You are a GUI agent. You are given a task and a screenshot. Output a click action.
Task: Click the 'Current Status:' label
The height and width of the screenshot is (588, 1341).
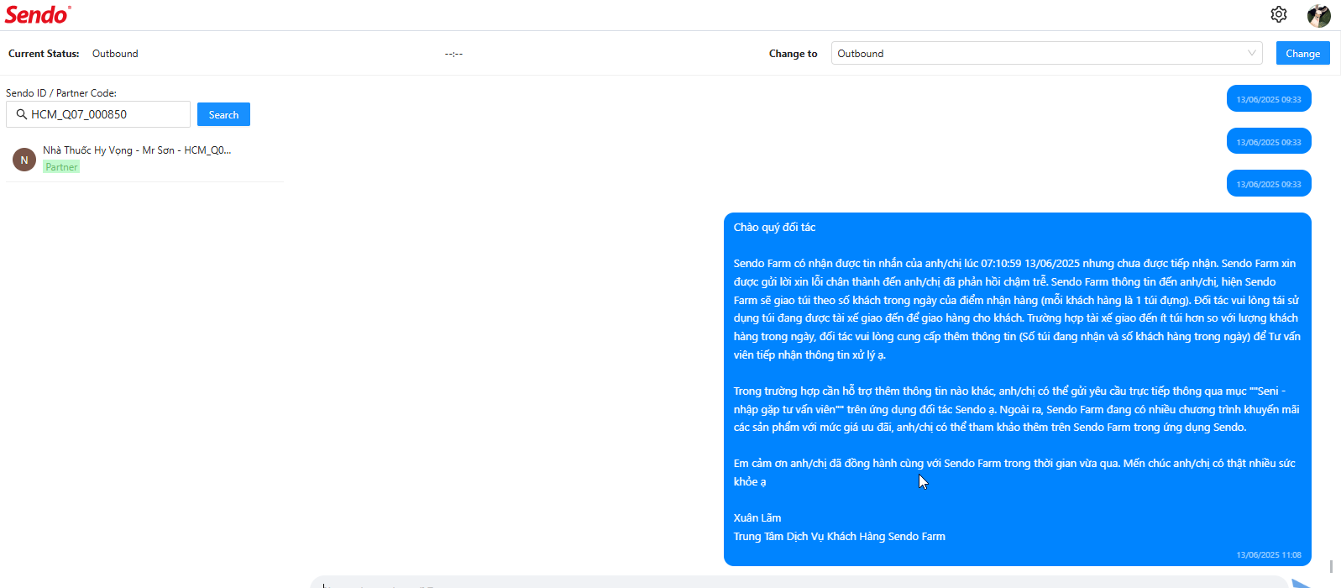coord(44,54)
